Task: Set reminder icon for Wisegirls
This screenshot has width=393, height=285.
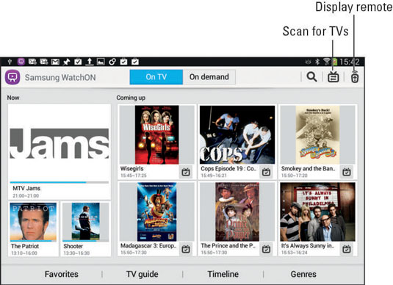Action: coord(186,172)
